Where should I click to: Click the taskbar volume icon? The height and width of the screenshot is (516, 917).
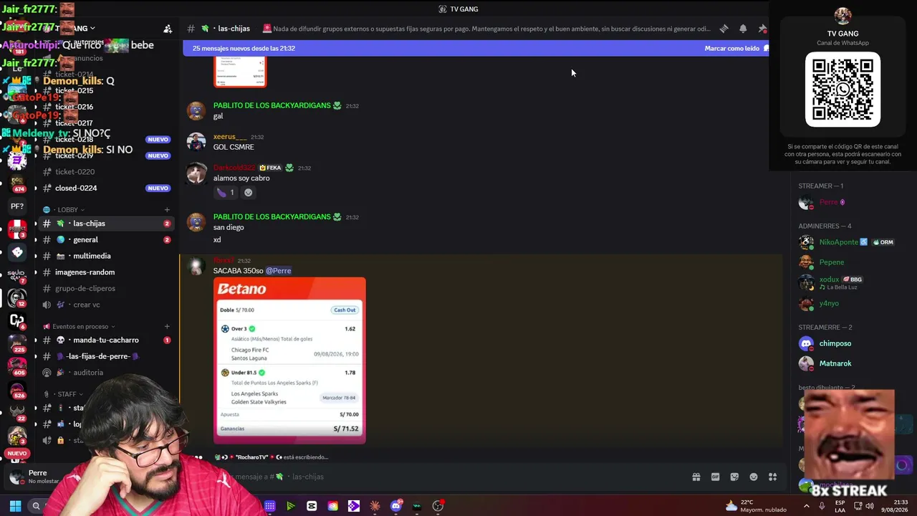(x=870, y=506)
